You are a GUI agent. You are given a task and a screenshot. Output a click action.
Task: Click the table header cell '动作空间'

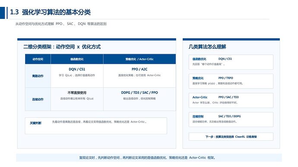pos(38,59)
